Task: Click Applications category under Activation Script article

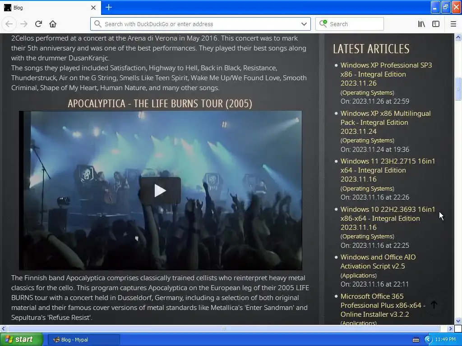Action: pos(359,276)
